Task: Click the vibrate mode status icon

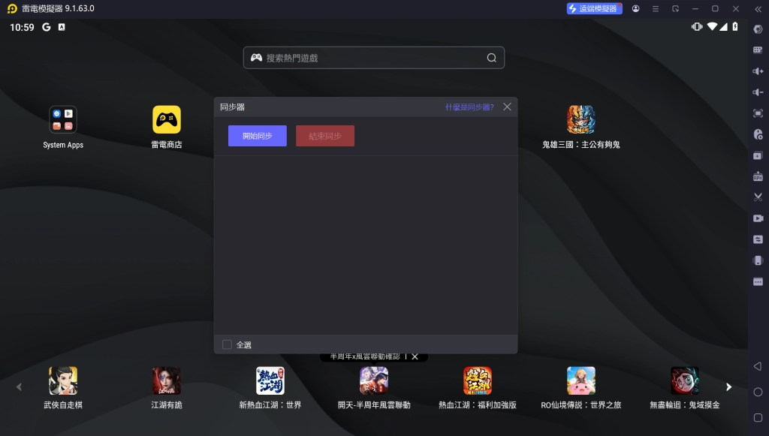Action: point(696,26)
